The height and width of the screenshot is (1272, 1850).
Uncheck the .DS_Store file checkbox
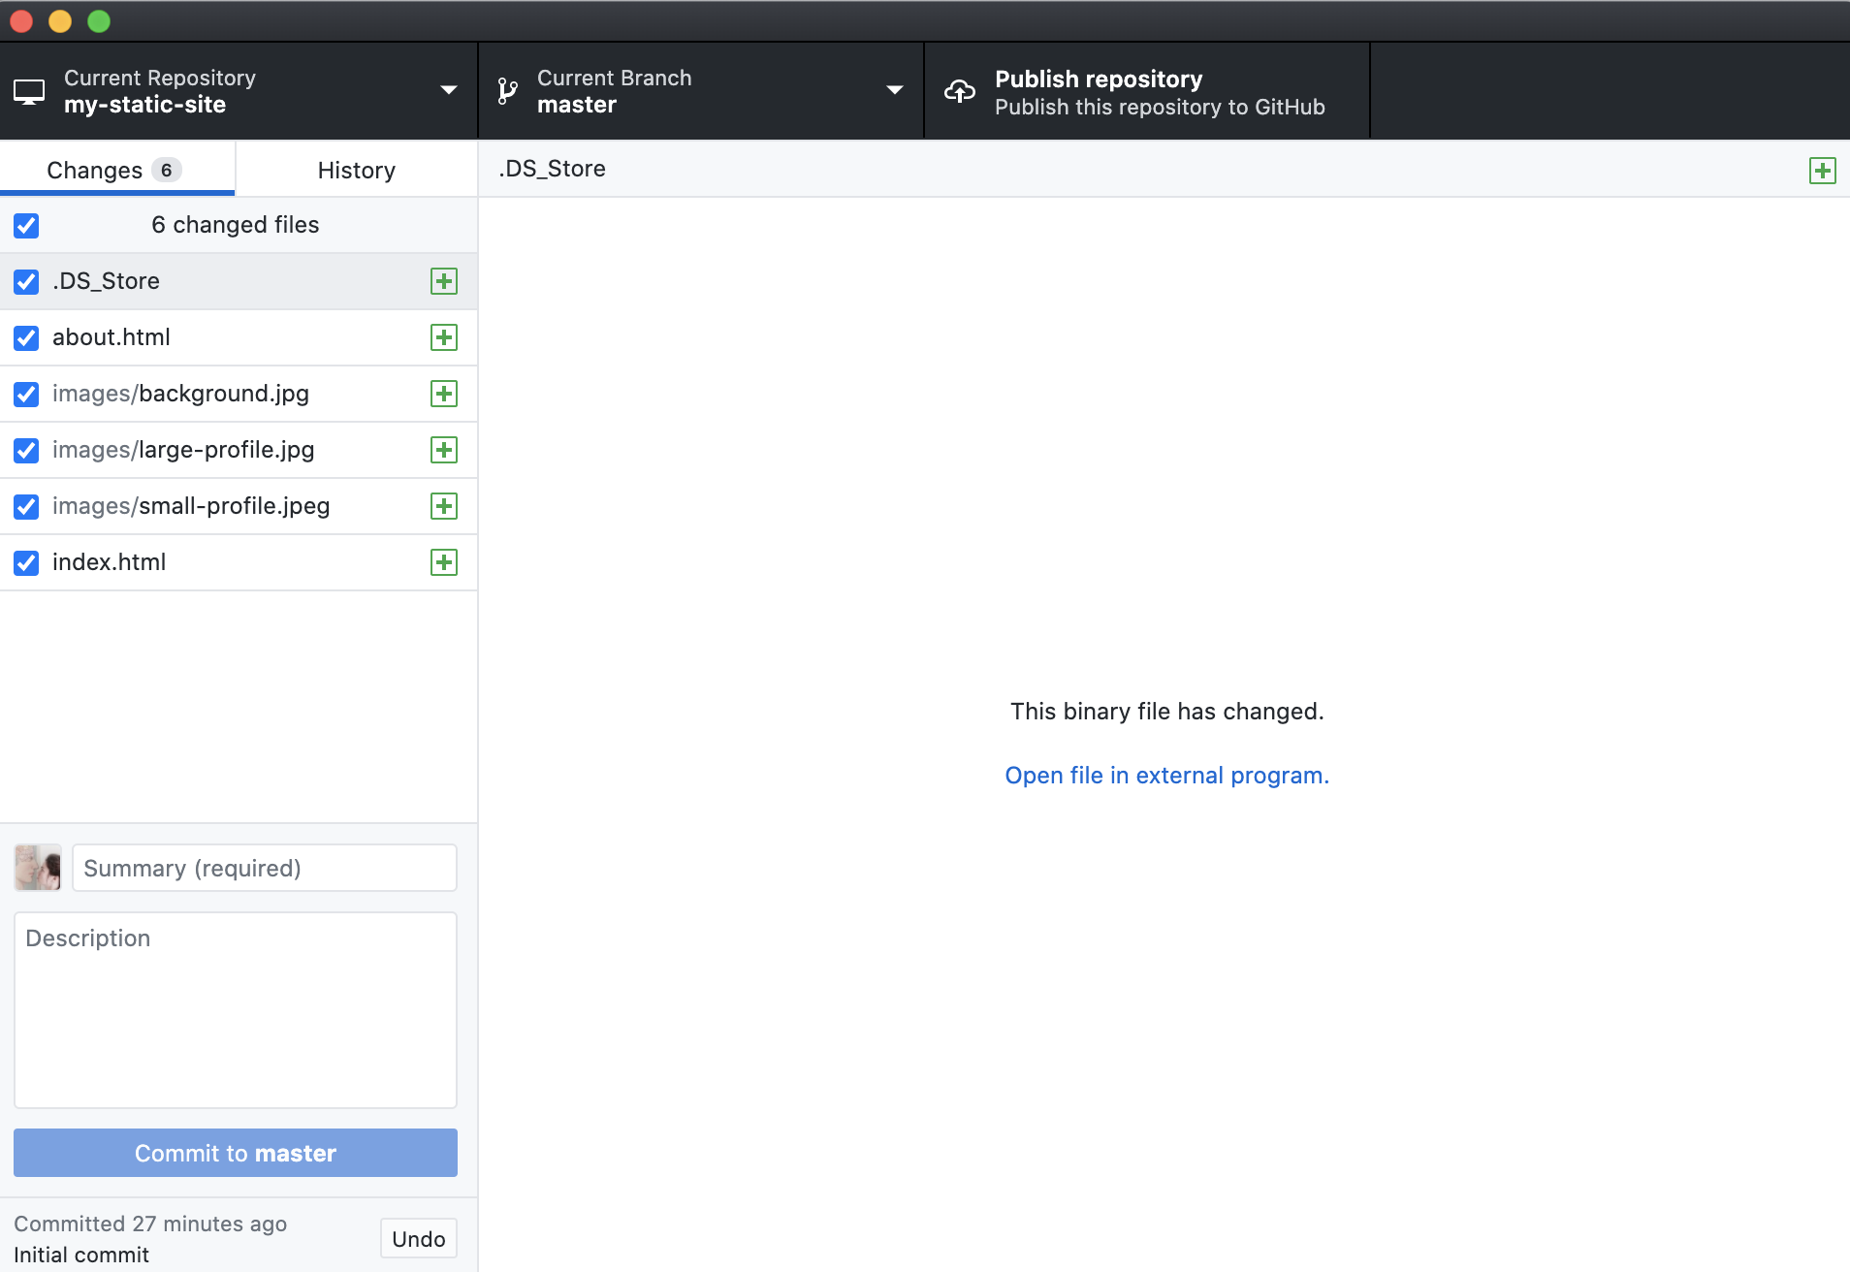click(x=26, y=282)
